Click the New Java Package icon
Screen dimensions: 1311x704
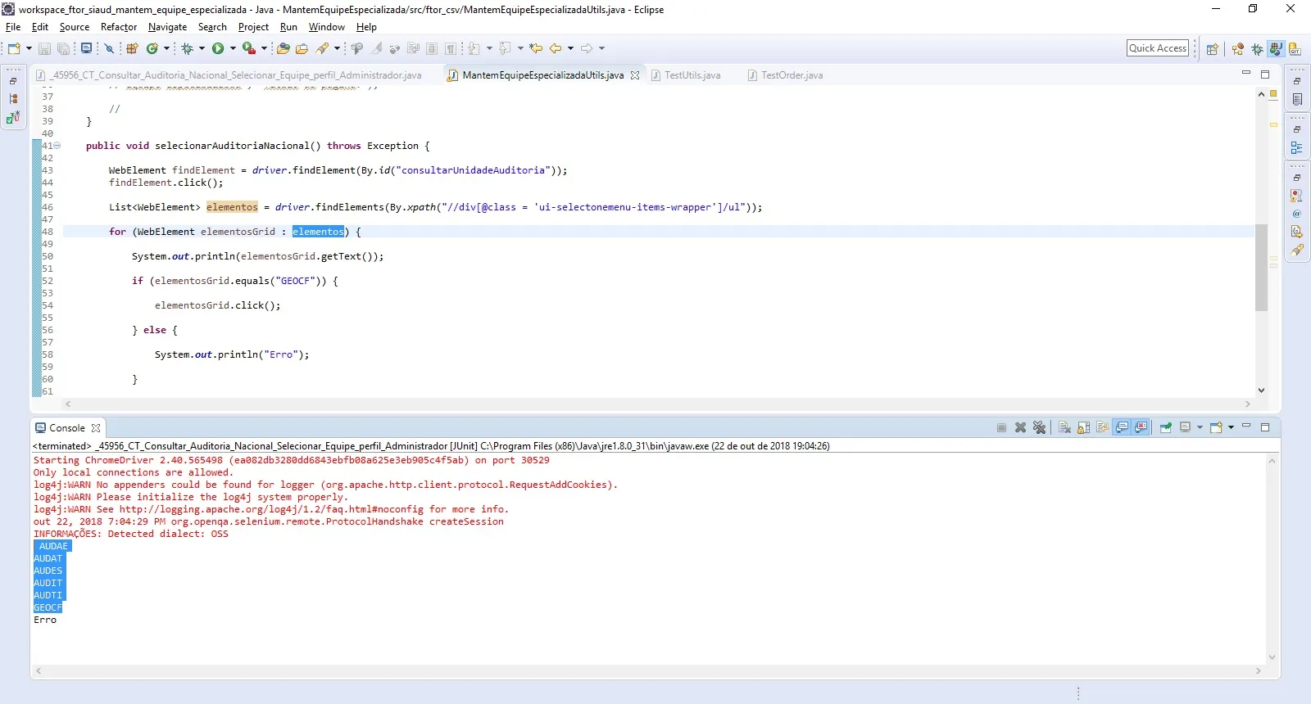click(132, 48)
